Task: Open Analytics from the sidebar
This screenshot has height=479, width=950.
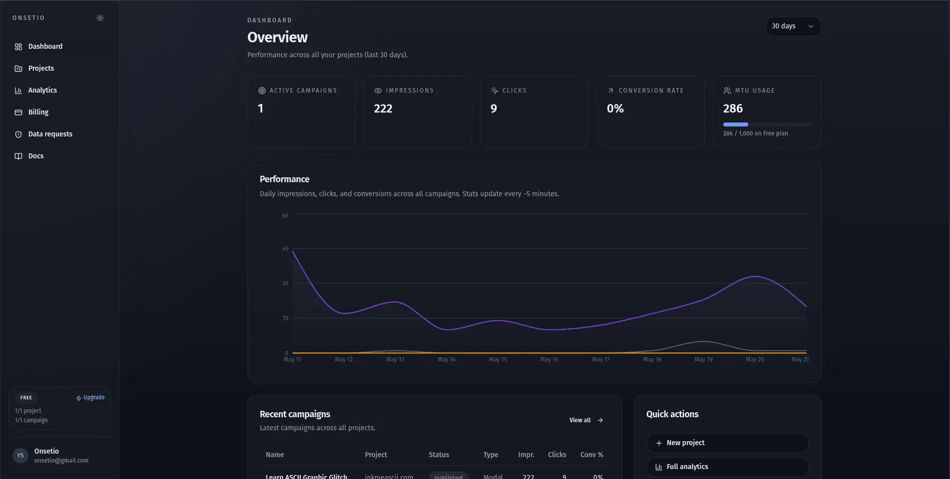Action: coord(60,90)
